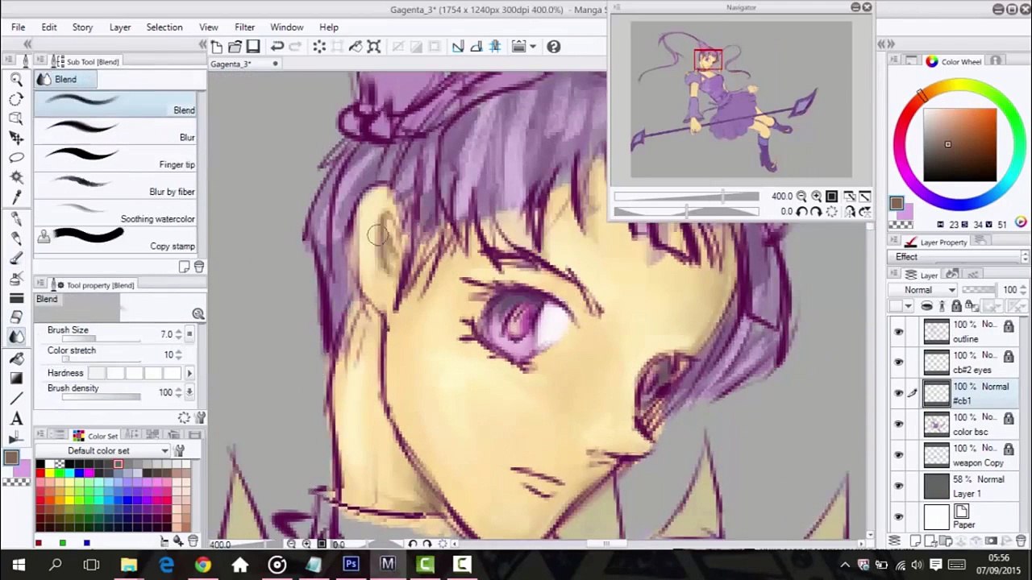The height and width of the screenshot is (580, 1032).
Task: Delete sub tool trash icon
Action: click(x=199, y=267)
